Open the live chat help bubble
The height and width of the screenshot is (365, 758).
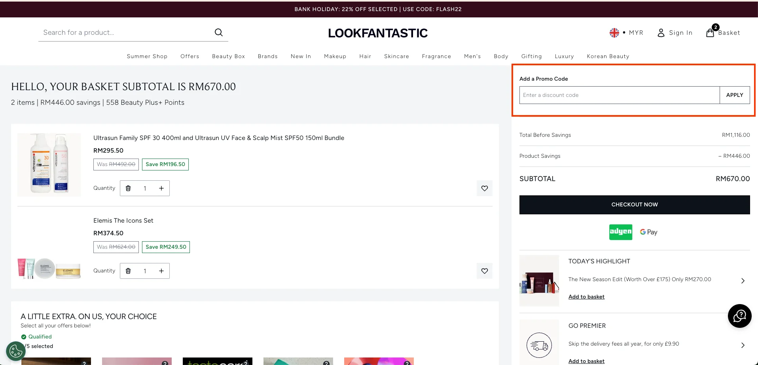pos(739,316)
